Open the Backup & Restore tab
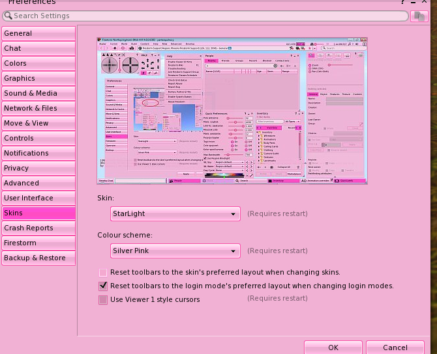 [x=38, y=258]
